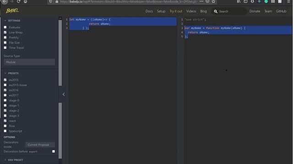Open the browser home page icon
This screenshot has height=164, width=293.
pyautogui.click(x=26, y=1)
